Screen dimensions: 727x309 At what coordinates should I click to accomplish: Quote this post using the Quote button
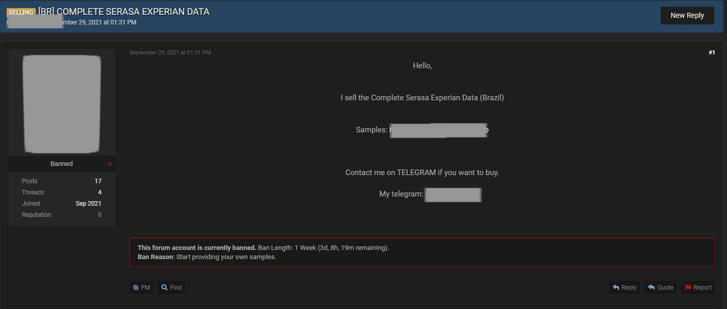pos(660,288)
